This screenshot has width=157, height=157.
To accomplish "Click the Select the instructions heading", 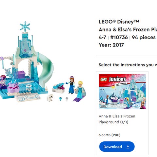I will [x=128, y=65].
